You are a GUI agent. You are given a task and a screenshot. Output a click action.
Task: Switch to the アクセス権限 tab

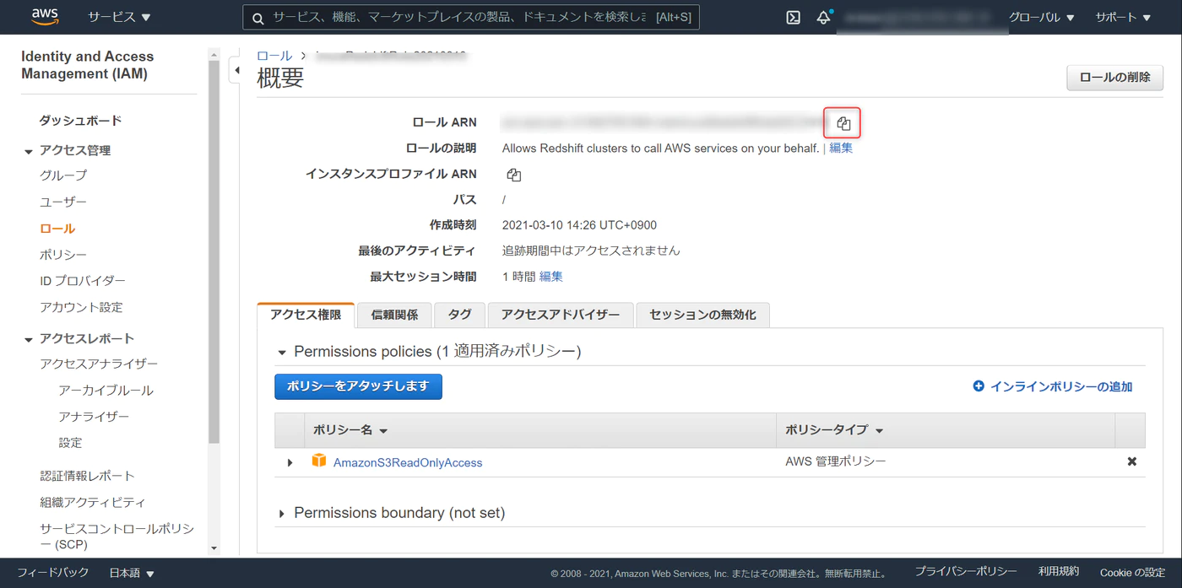(306, 315)
